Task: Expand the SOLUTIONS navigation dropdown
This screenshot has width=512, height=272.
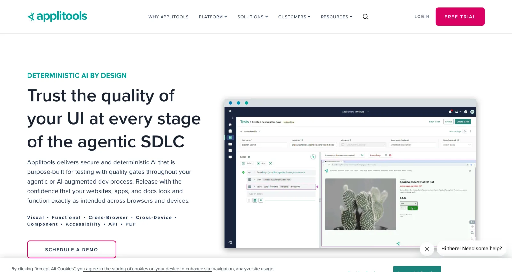Action: [252, 17]
